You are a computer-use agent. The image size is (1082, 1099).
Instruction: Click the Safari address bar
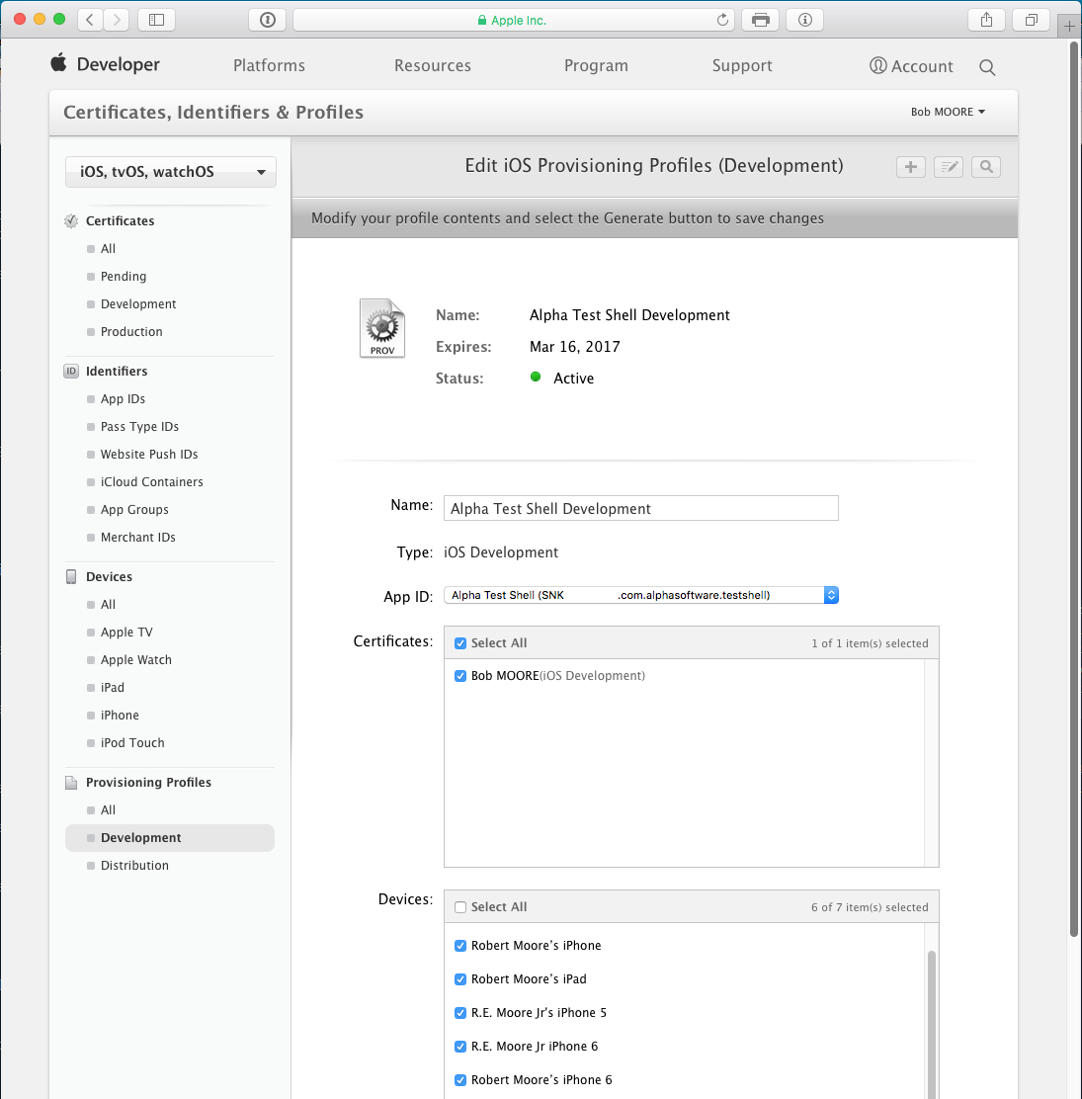coord(514,20)
